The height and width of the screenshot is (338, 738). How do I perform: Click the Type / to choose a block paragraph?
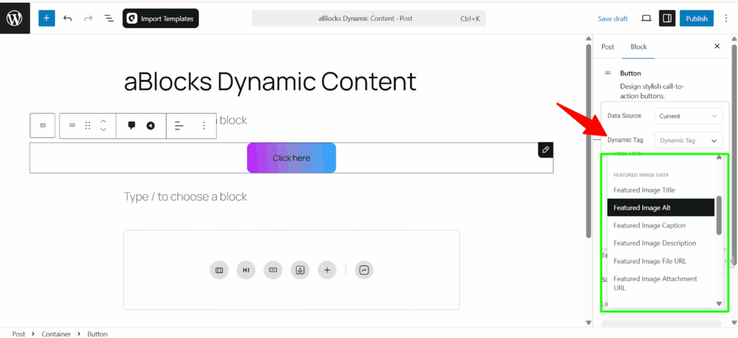(185, 196)
